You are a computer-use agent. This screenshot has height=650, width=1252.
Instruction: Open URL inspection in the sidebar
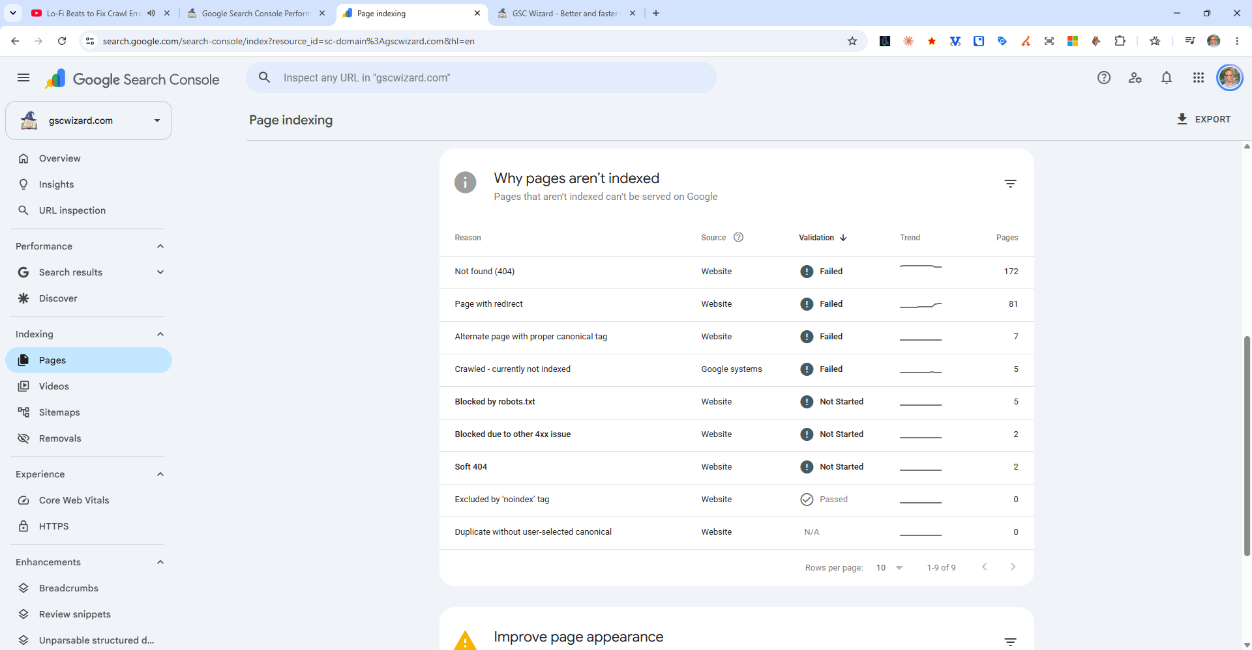pyautogui.click(x=89, y=210)
